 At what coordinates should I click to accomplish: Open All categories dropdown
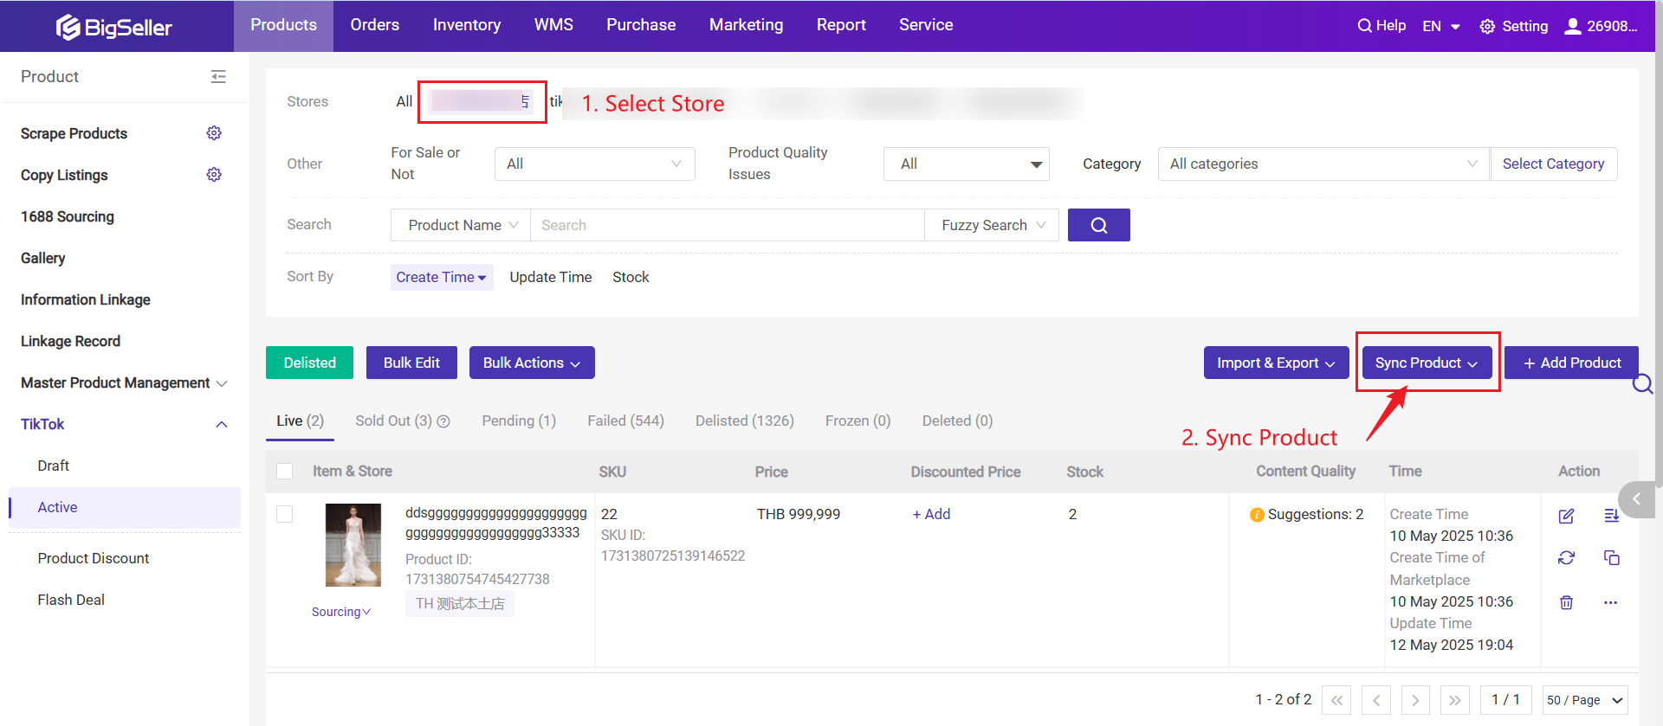tap(1323, 164)
